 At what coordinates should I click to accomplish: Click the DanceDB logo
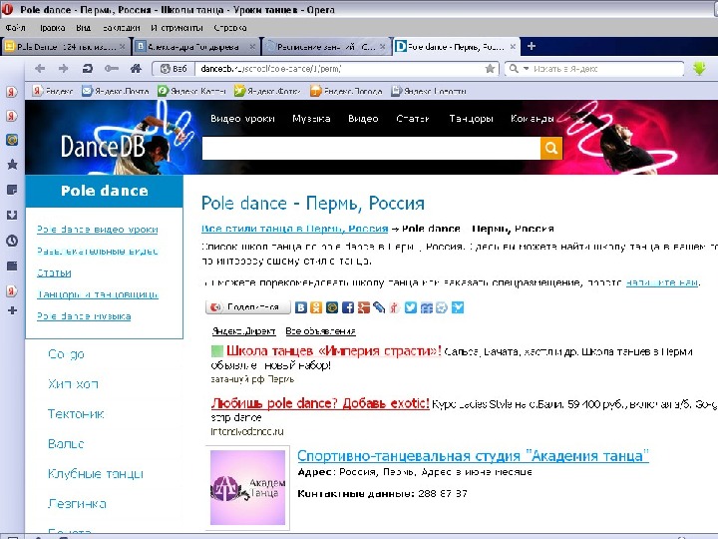(x=103, y=147)
